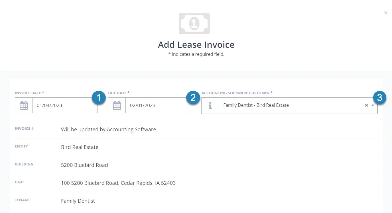The image size is (392, 213).
Task: Click the Invoice # placeholder text
Action: 108,129
